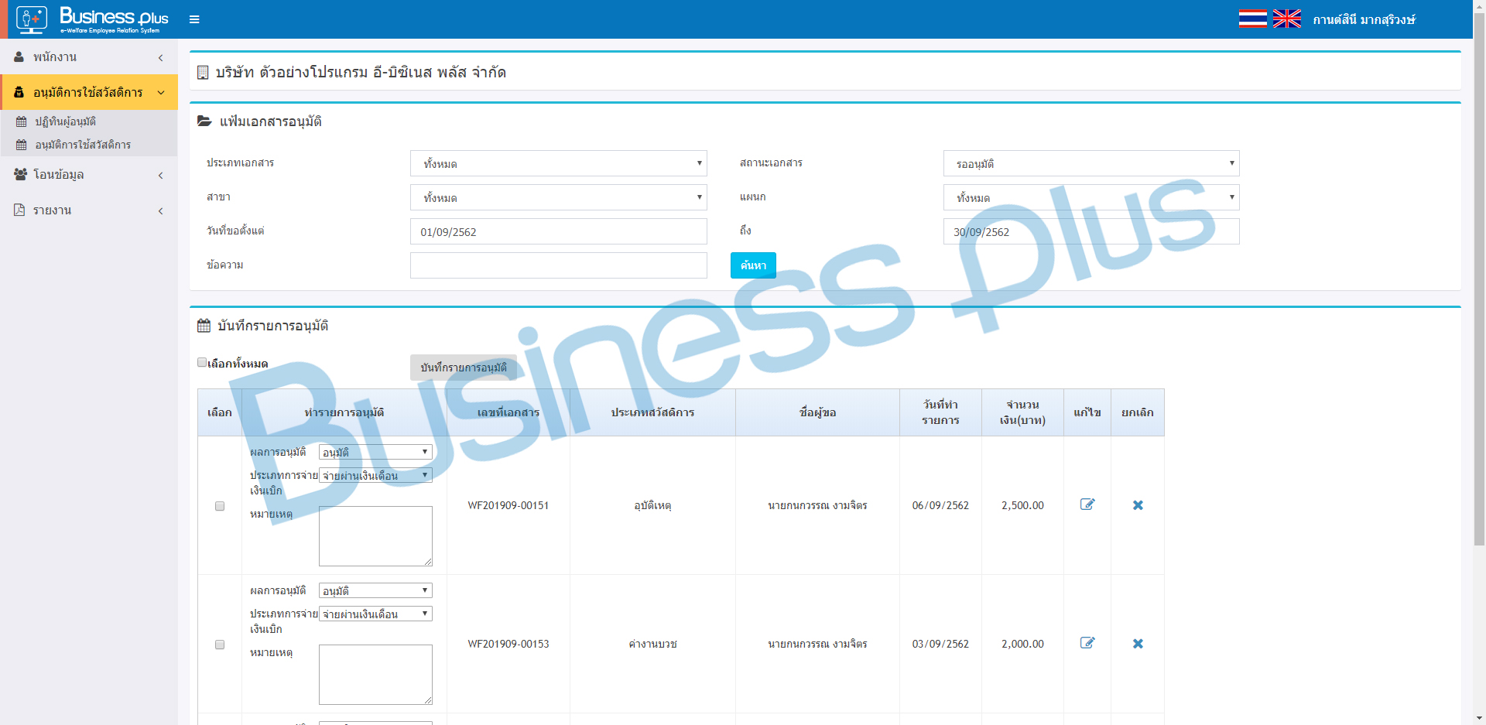The image size is (1486, 725).
Task: Edit document WF201909-00151 with pencil icon
Action: (x=1087, y=504)
